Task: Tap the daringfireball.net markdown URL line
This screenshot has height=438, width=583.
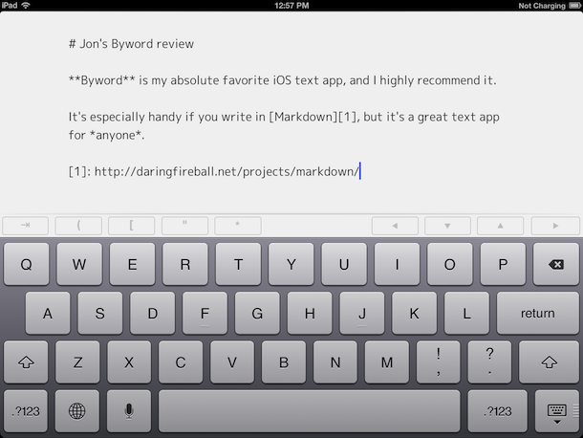Action: (x=214, y=171)
